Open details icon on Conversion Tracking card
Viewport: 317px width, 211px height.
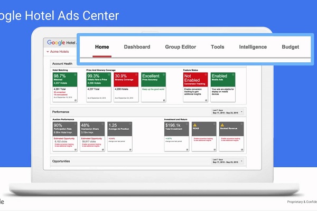point(206,100)
